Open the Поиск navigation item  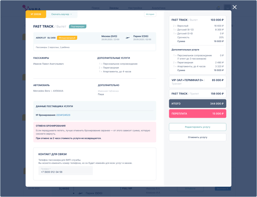tap(96, 8)
